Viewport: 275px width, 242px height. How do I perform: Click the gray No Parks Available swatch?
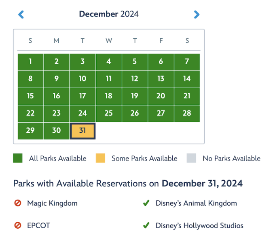(x=191, y=158)
